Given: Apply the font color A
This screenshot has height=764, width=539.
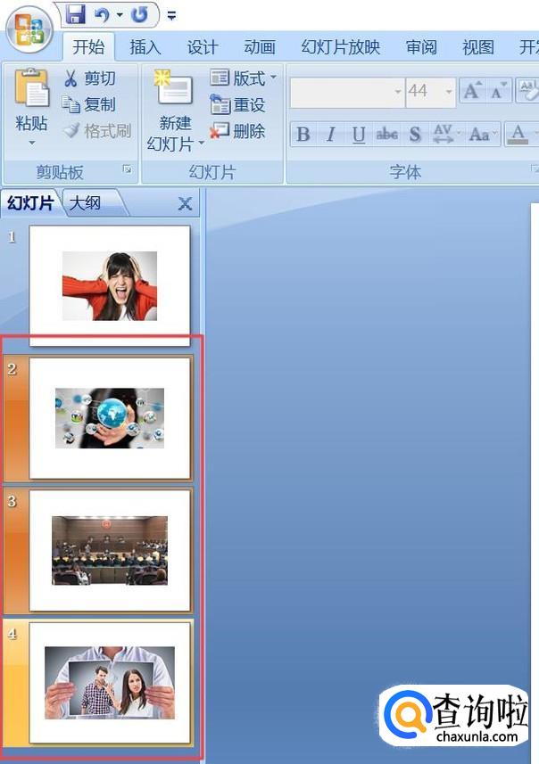Looking at the screenshot, I should [x=518, y=134].
